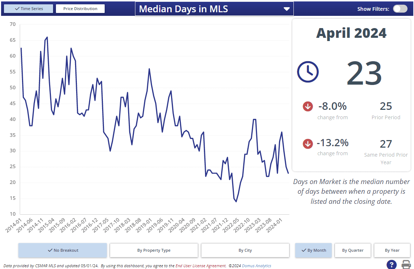
Task: Select By City breakout
Action: pos(245,250)
